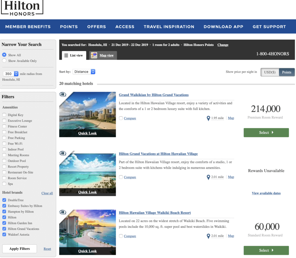The height and width of the screenshot is (258, 296).
Task: Open Hilton Grand Vacations at Hilton Hawaiian Village
Action: (158, 154)
